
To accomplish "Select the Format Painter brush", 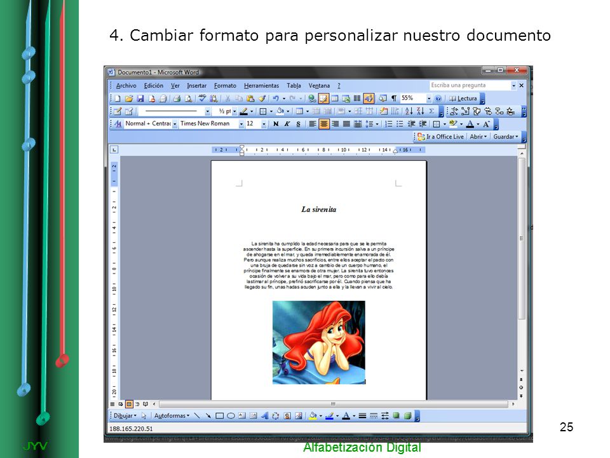I will [x=262, y=99].
